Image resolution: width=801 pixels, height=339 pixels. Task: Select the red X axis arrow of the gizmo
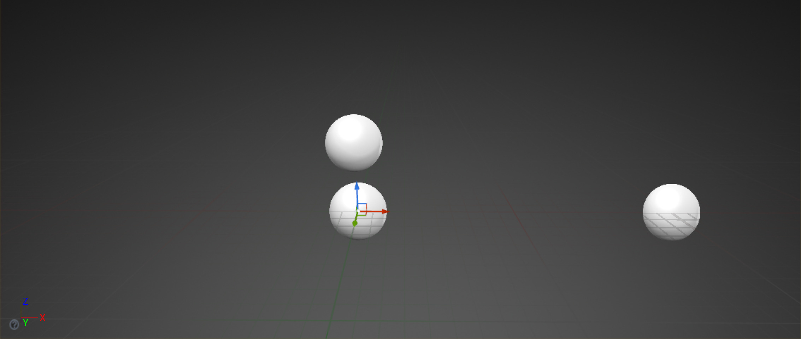pos(382,211)
